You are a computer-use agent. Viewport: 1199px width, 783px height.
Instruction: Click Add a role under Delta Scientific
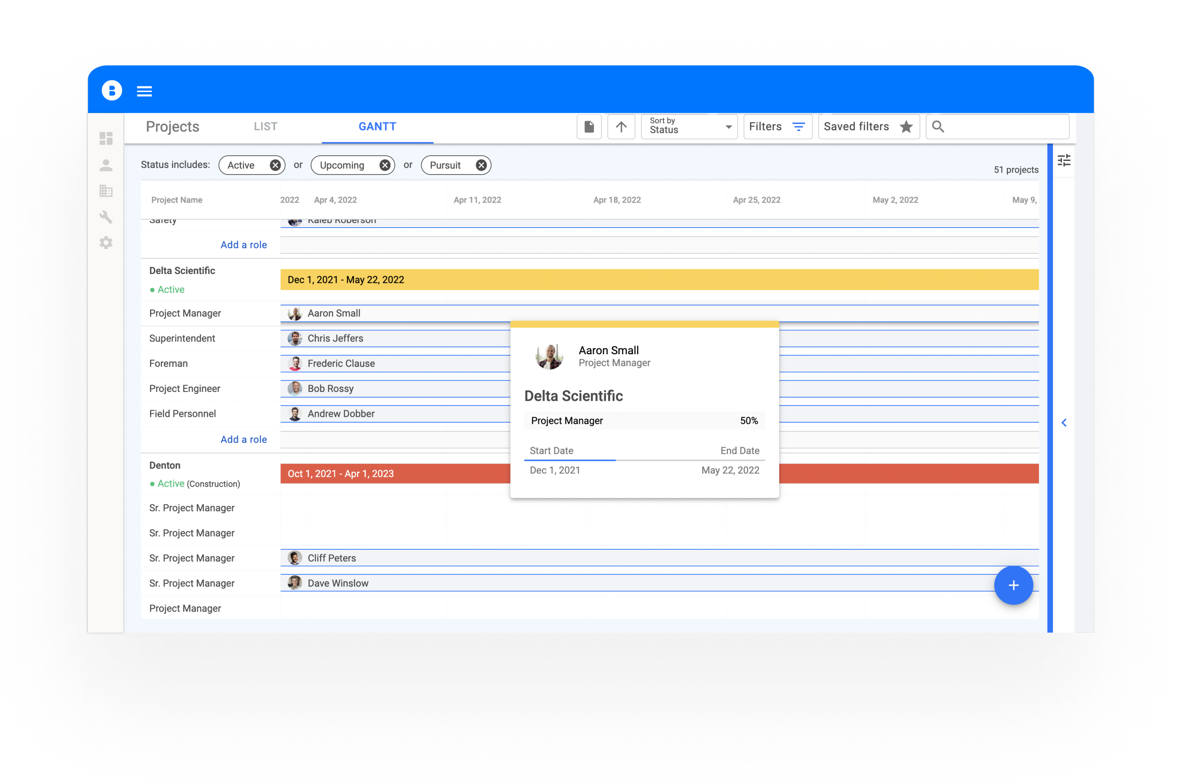pos(243,439)
